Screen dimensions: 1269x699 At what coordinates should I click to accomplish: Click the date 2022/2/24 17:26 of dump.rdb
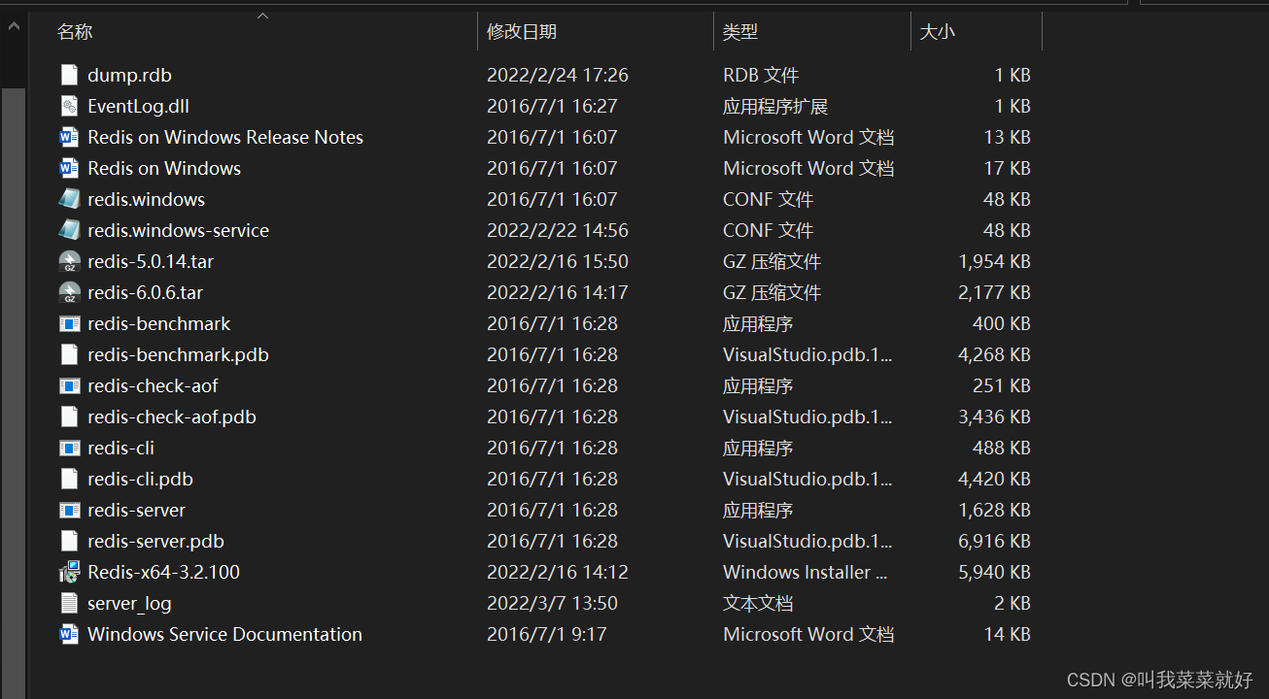point(558,75)
